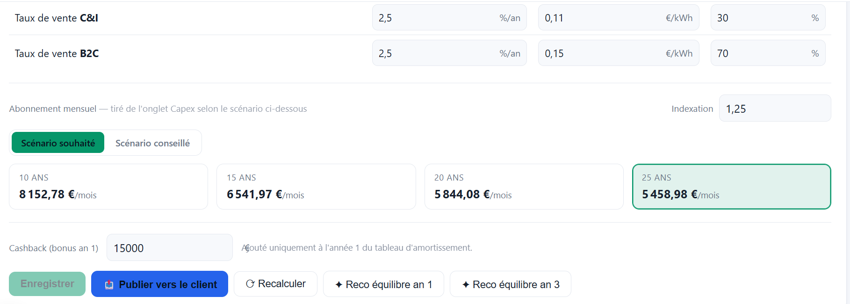Edit the Cashback bonus an 1 field
This screenshot has width=850, height=304.
click(x=169, y=248)
